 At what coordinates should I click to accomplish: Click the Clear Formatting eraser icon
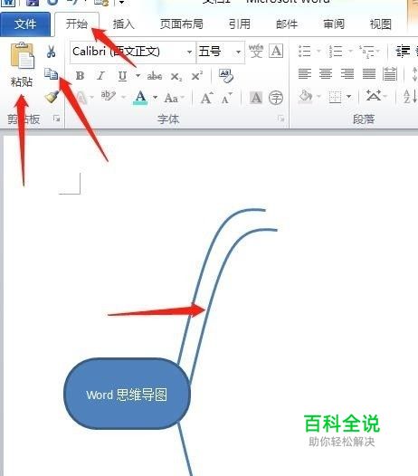tap(226, 76)
